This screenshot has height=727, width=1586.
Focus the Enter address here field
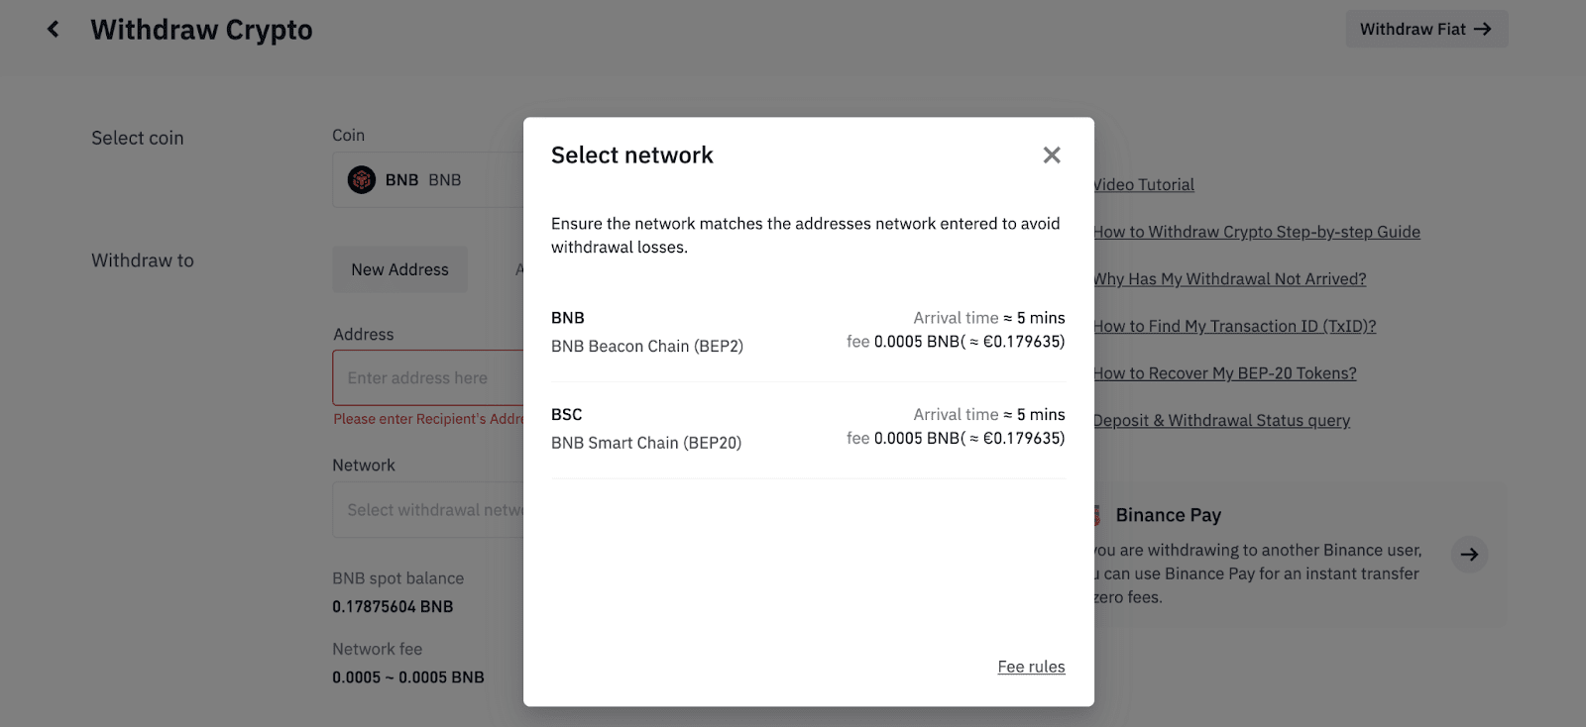(x=426, y=377)
